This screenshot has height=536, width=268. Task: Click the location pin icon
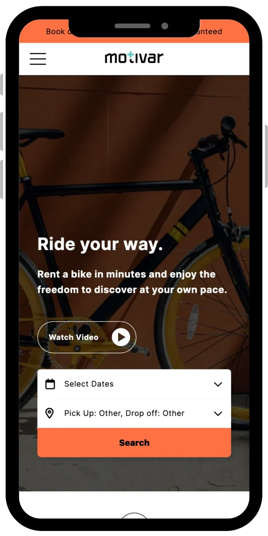pyautogui.click(x=50, y=414)
